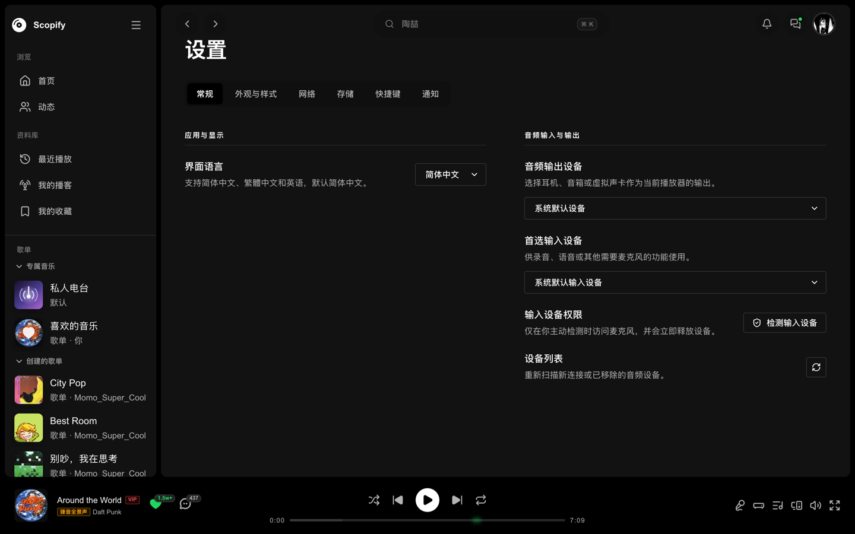Click the Scopify logo icon
The width and height of the screenshot is (855, 534).
click(x=19, y=25)
